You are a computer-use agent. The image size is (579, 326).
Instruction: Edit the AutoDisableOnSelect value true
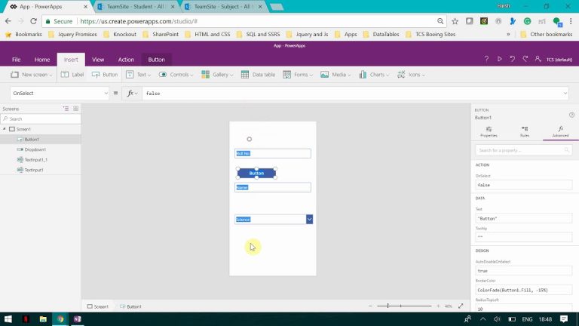click(x=524, y=271)
